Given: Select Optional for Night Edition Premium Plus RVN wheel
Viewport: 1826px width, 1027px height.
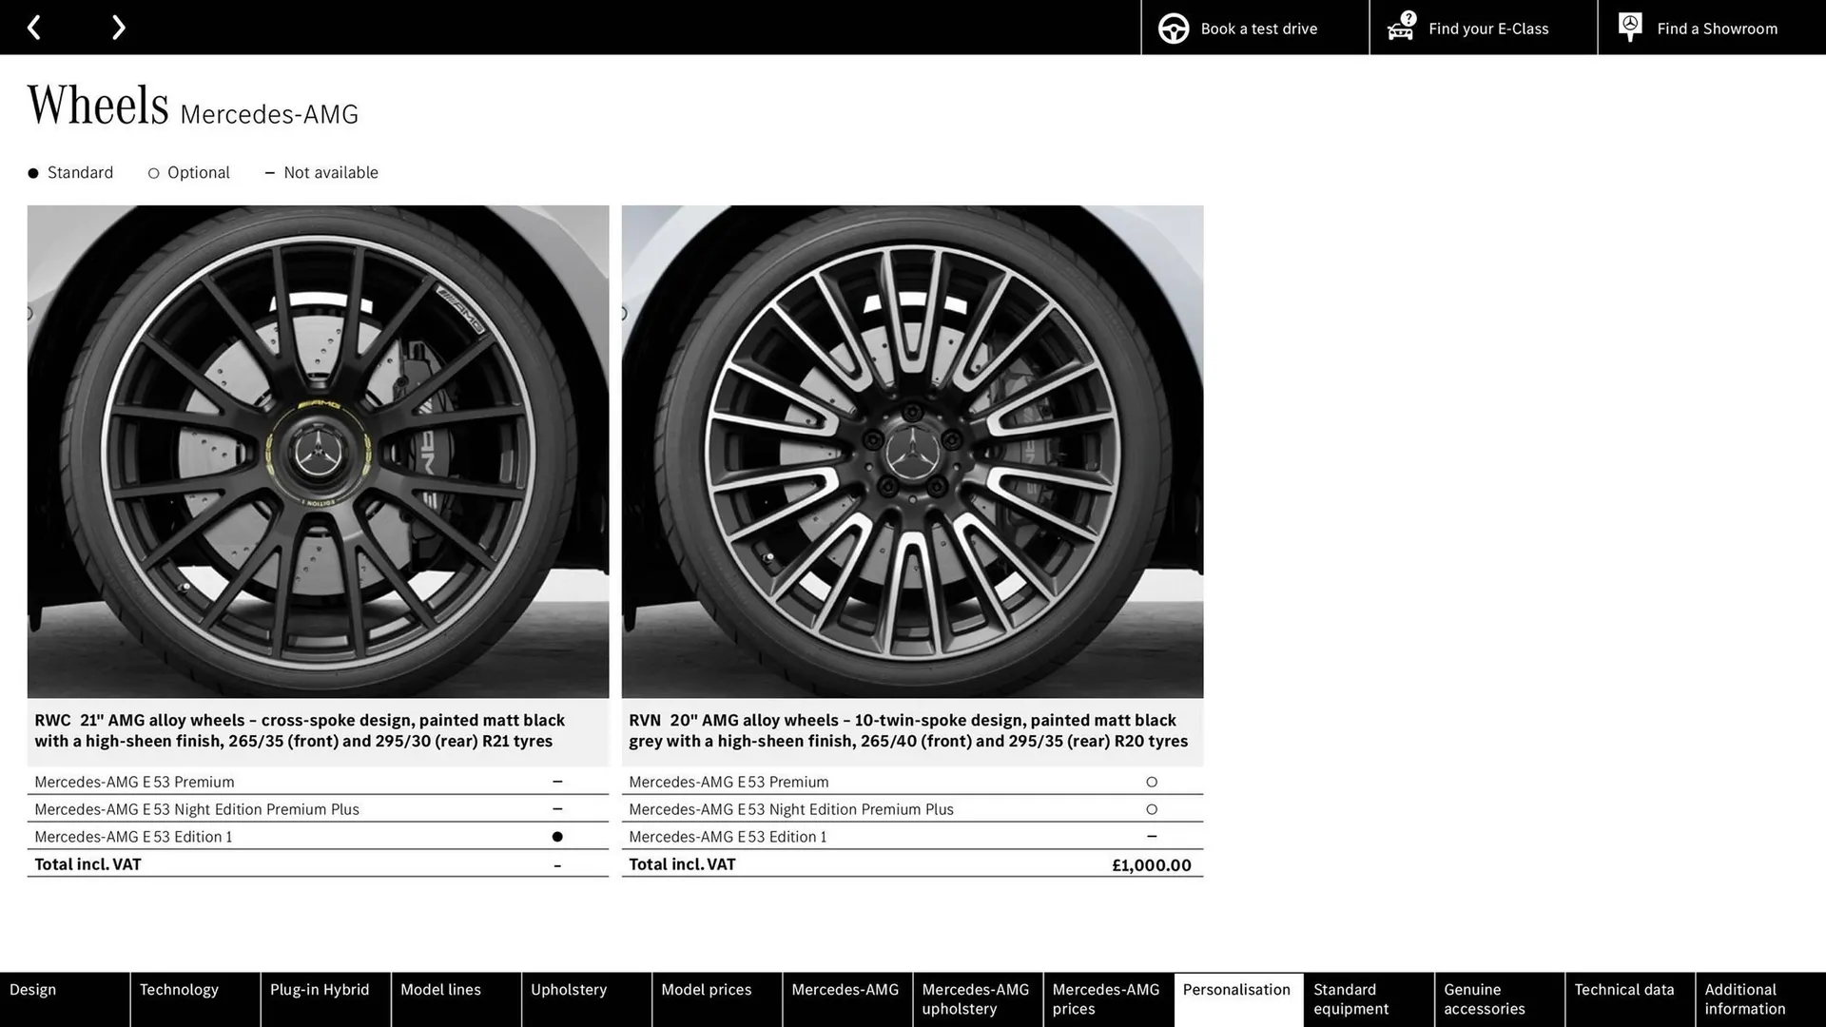Looking at the screenshot, I should pos(1152,809).
